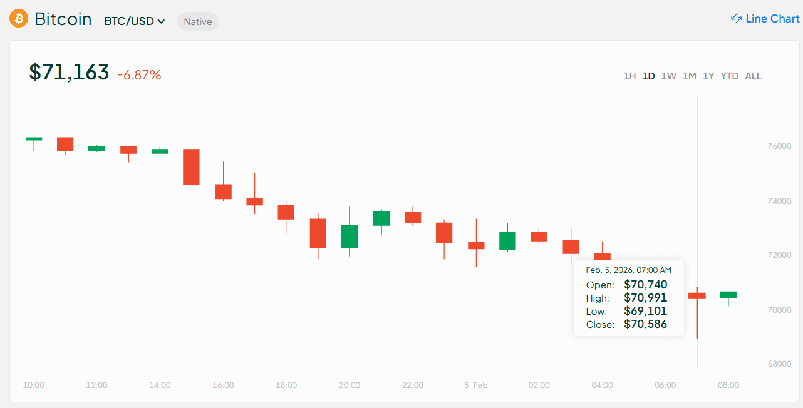This screenshot has height=408, width=803.
Task: Select the 1M time range
Action: click(689, 76)
